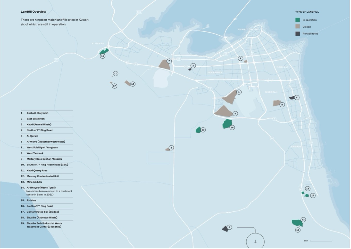Select marker 7 for West Sulaibiyah landfill
This screenshot has width=351, height=249.
coord(169,61)
